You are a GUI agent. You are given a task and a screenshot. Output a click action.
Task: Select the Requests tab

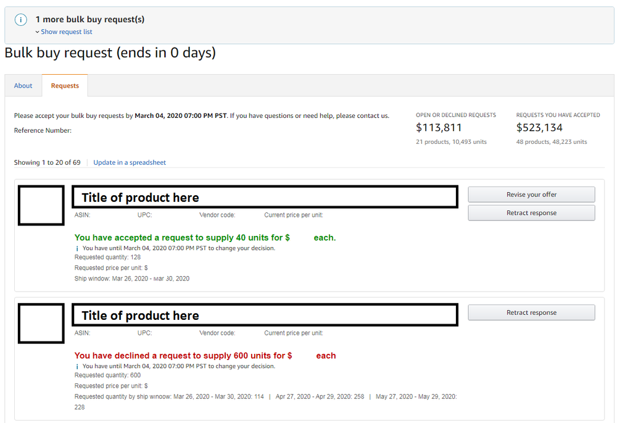pos(65,85)
